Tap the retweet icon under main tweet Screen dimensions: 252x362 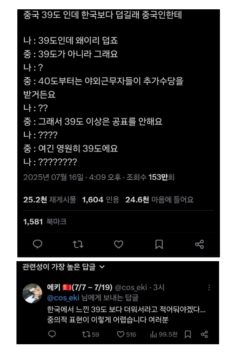click(78, 244)
